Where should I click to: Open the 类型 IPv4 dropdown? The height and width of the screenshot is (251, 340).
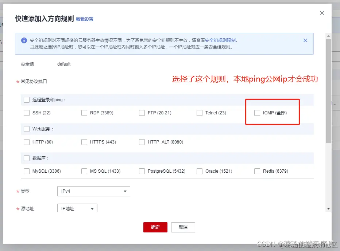pyautogui.click(x=94, y=191)
